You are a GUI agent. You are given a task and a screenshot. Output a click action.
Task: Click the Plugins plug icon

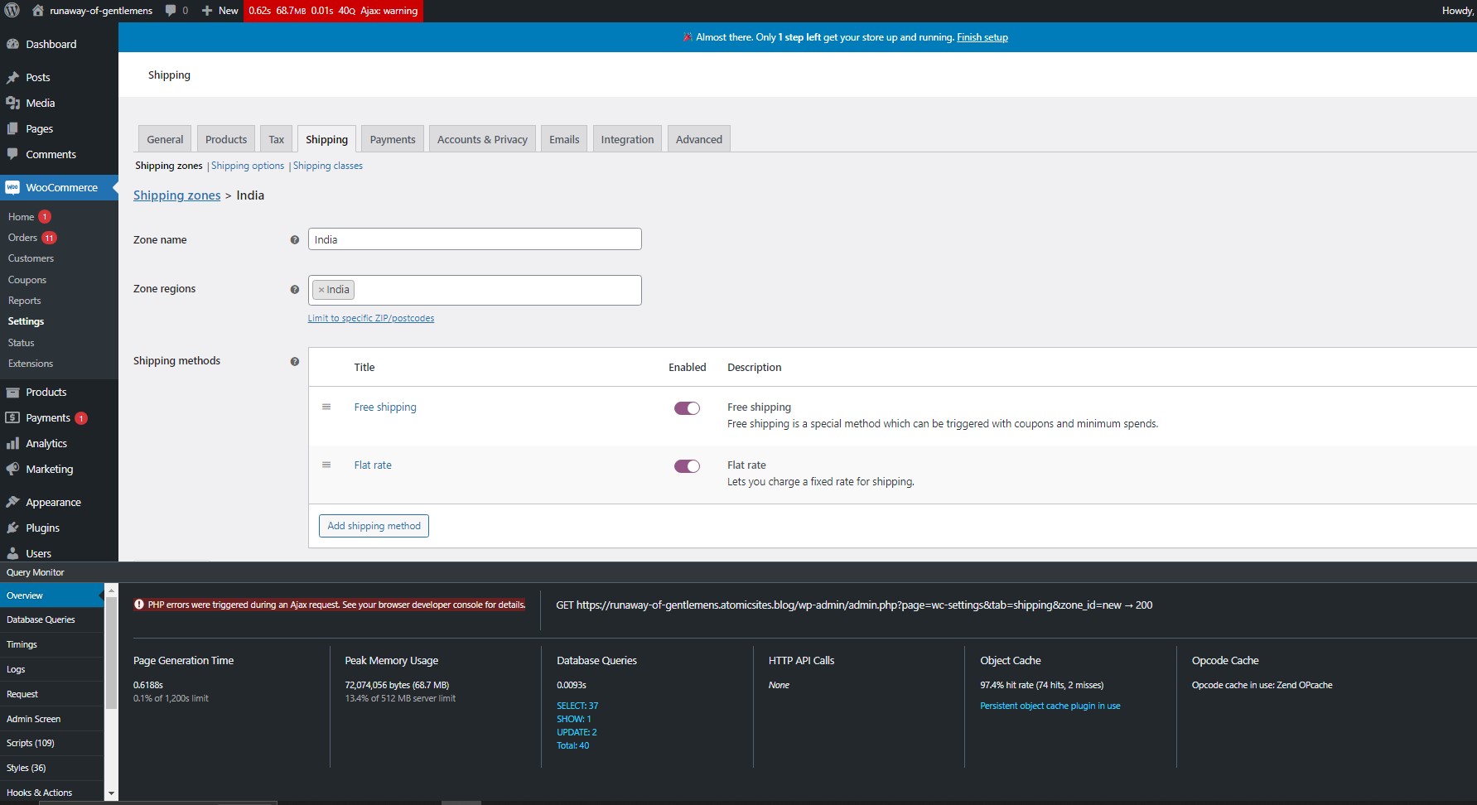pos(13,528)
